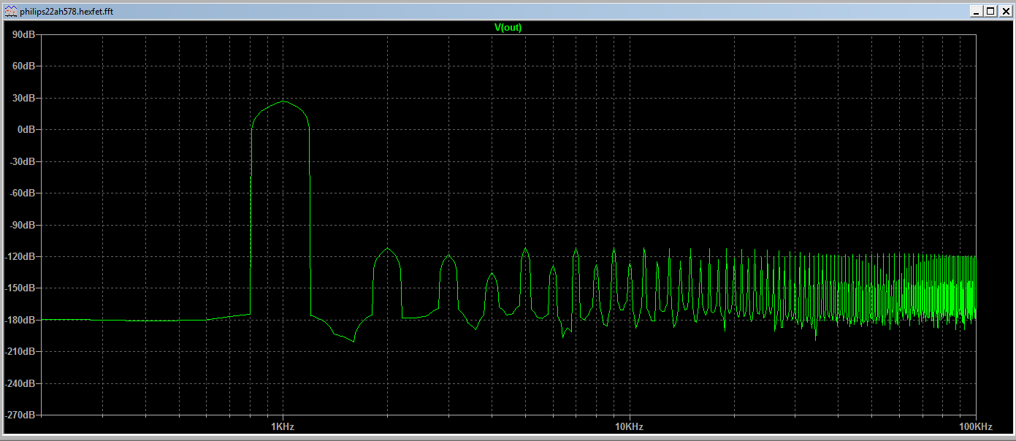Click the -270dB axis label
The image size is (1016, 441).
point(21,415)
